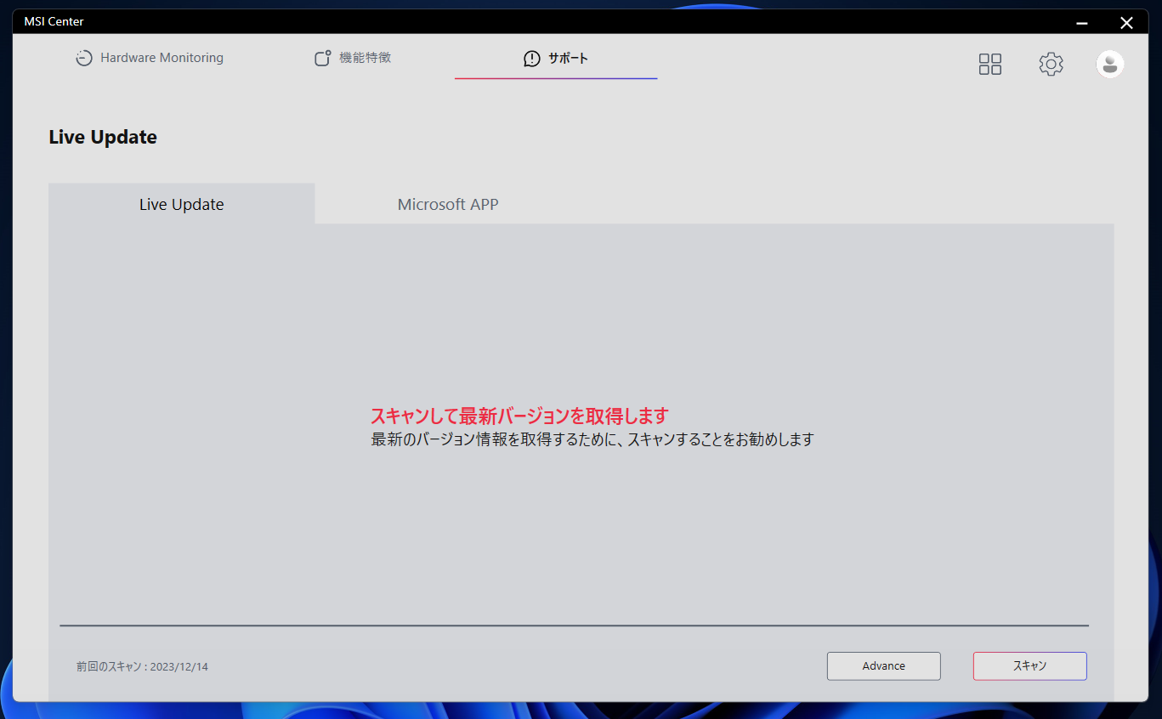The height and width of the screenshot is (719, 1162).
Task: Click the サポート exclamation bubble icon
Action: (532, 59)
